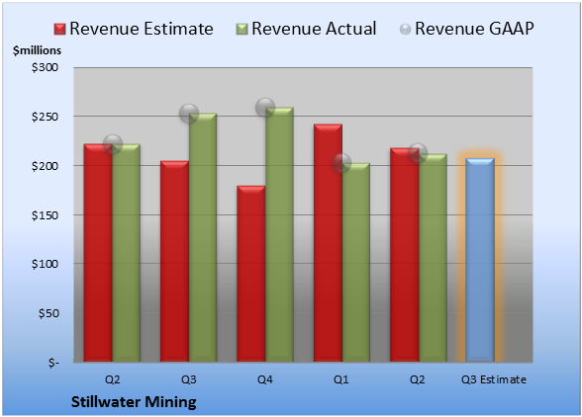The image size is (582, 417).
Task: Click the '$300' axis value
Action: point(45,67)
